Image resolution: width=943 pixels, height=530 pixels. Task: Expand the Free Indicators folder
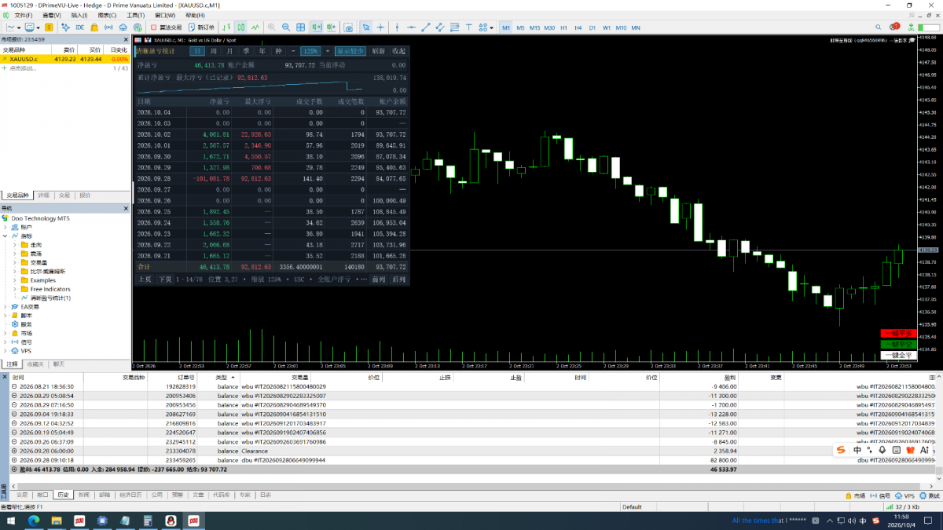click(14, 289)
